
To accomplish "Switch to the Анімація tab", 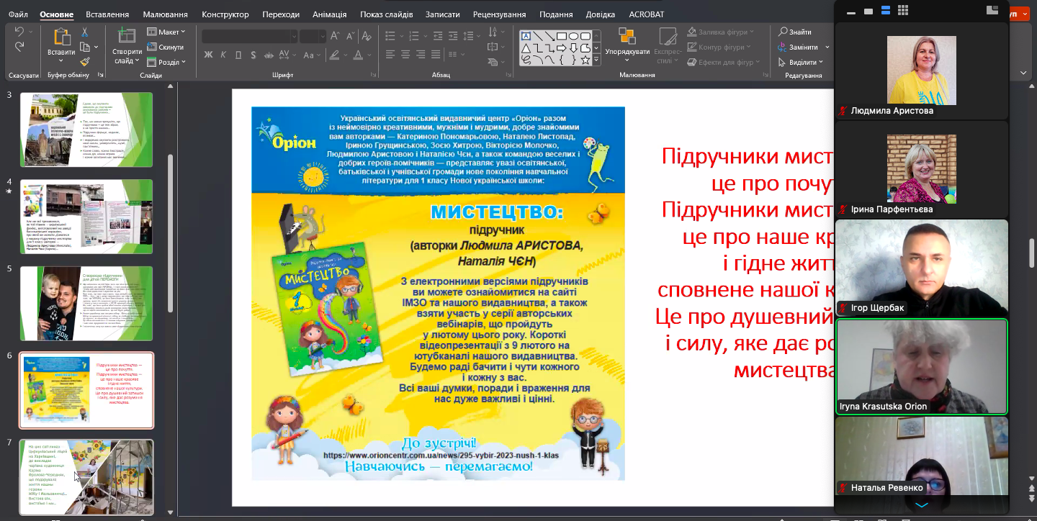I will pyautogui.click(x=329, y=14).
